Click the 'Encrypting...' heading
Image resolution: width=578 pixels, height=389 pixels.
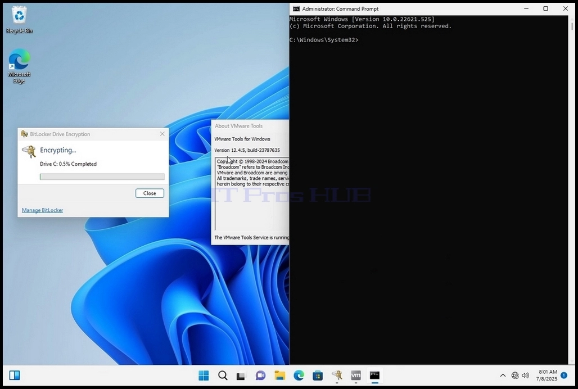click(x=58, y=150)
